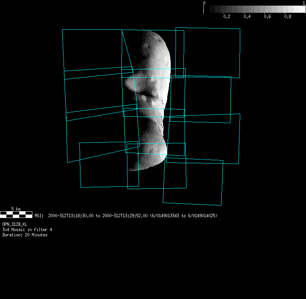The image size is (306, 299).
Task: Click the clock range 6/0149013343 to 6/0149014025
Action: pyautogui.click(x=183, y=216)
